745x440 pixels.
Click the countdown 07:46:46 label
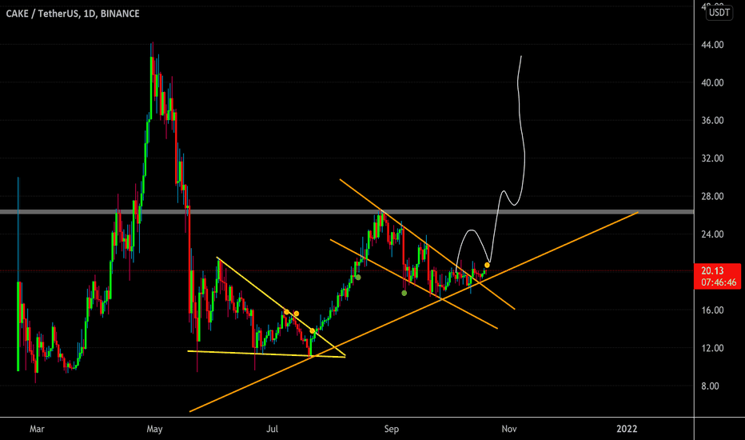(719, 282)
